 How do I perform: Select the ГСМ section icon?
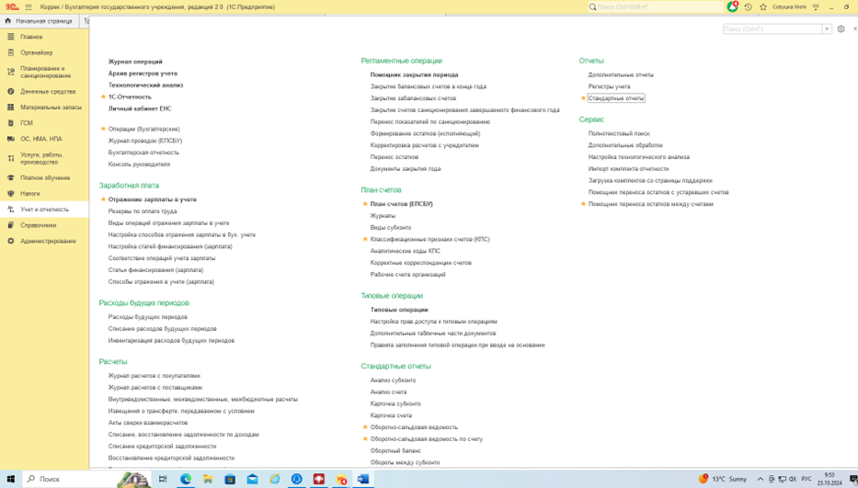[x=10, y=123]
